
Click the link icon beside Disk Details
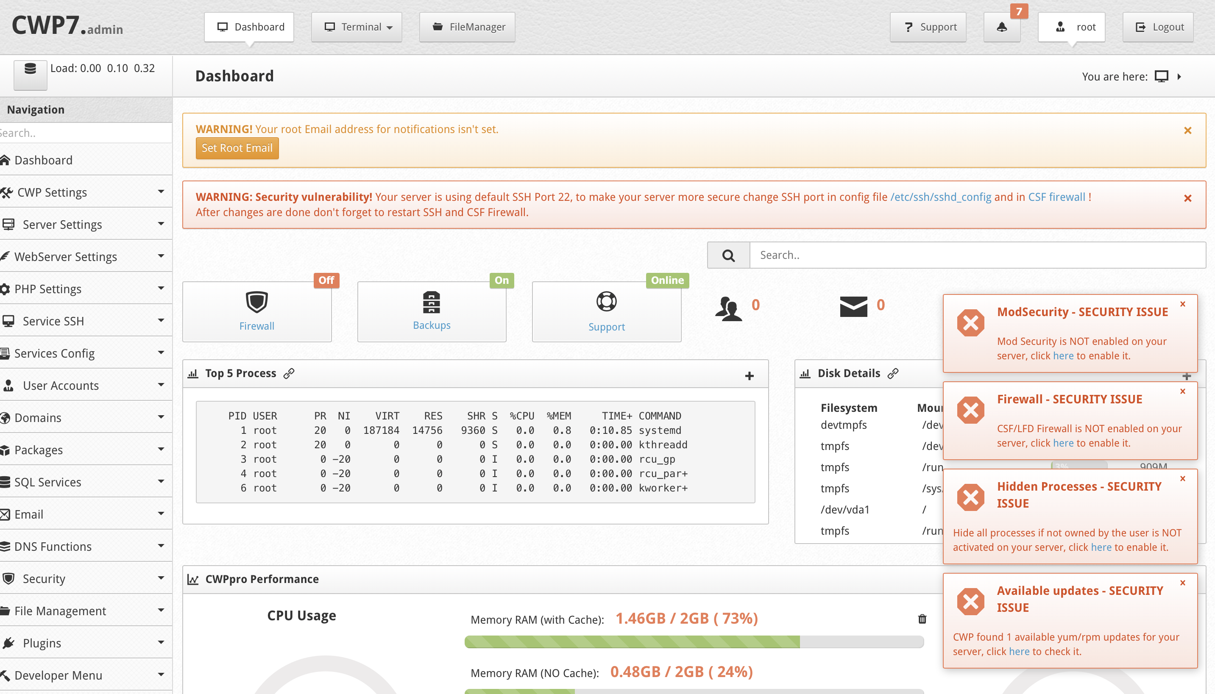tap(893, 373)
